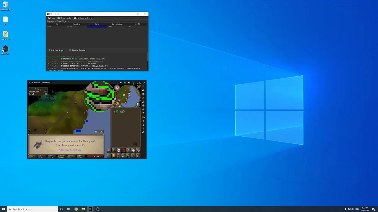Open Task View on the taskbar
This screenshot has height=212, width=378.
pyautogui.click(x=69, y=209)
